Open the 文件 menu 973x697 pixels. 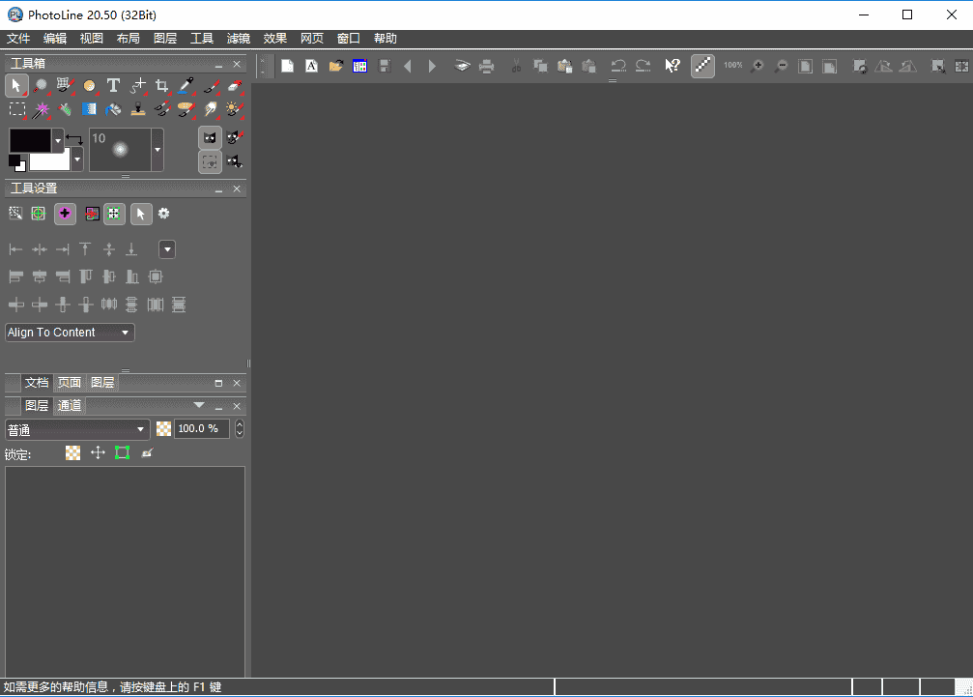(18, 39)
